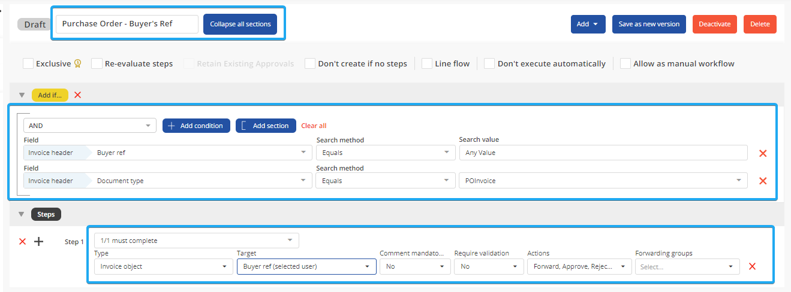Viewport: 791px width, 292px height.
Task: Add a new step with plus icon
Action: tap(38, 242)
